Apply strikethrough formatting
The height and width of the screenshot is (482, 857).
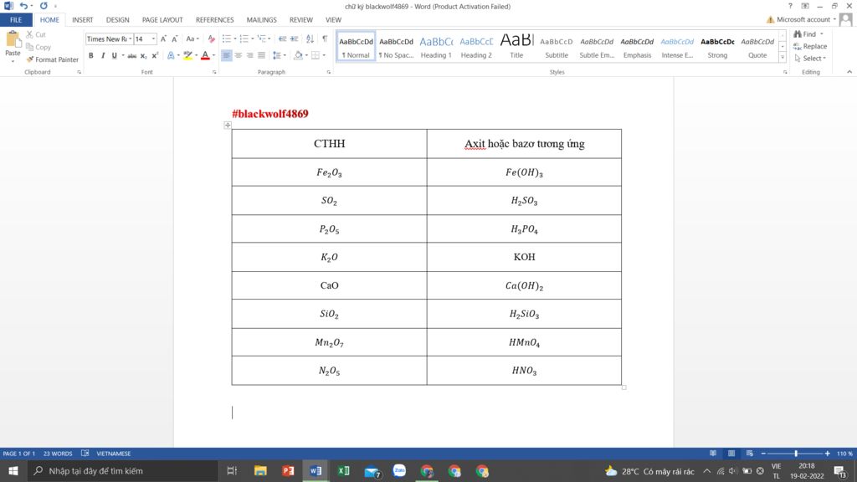[x=131, y=55]
